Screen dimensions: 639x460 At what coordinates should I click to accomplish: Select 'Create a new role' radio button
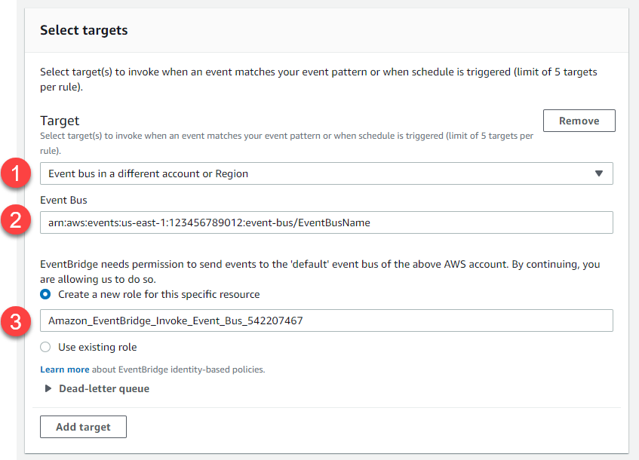coord(45,294)
